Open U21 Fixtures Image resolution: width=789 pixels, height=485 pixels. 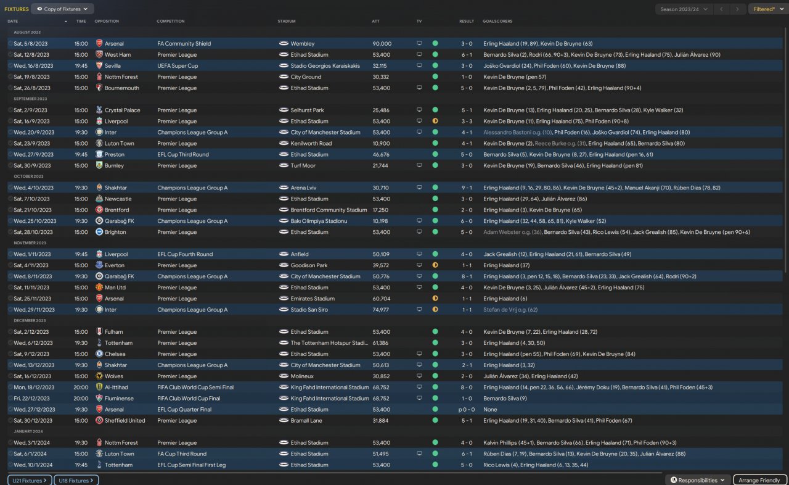tap(30, 480)
